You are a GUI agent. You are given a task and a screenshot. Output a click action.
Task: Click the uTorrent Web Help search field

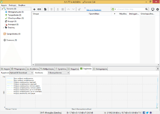(131, 9)
